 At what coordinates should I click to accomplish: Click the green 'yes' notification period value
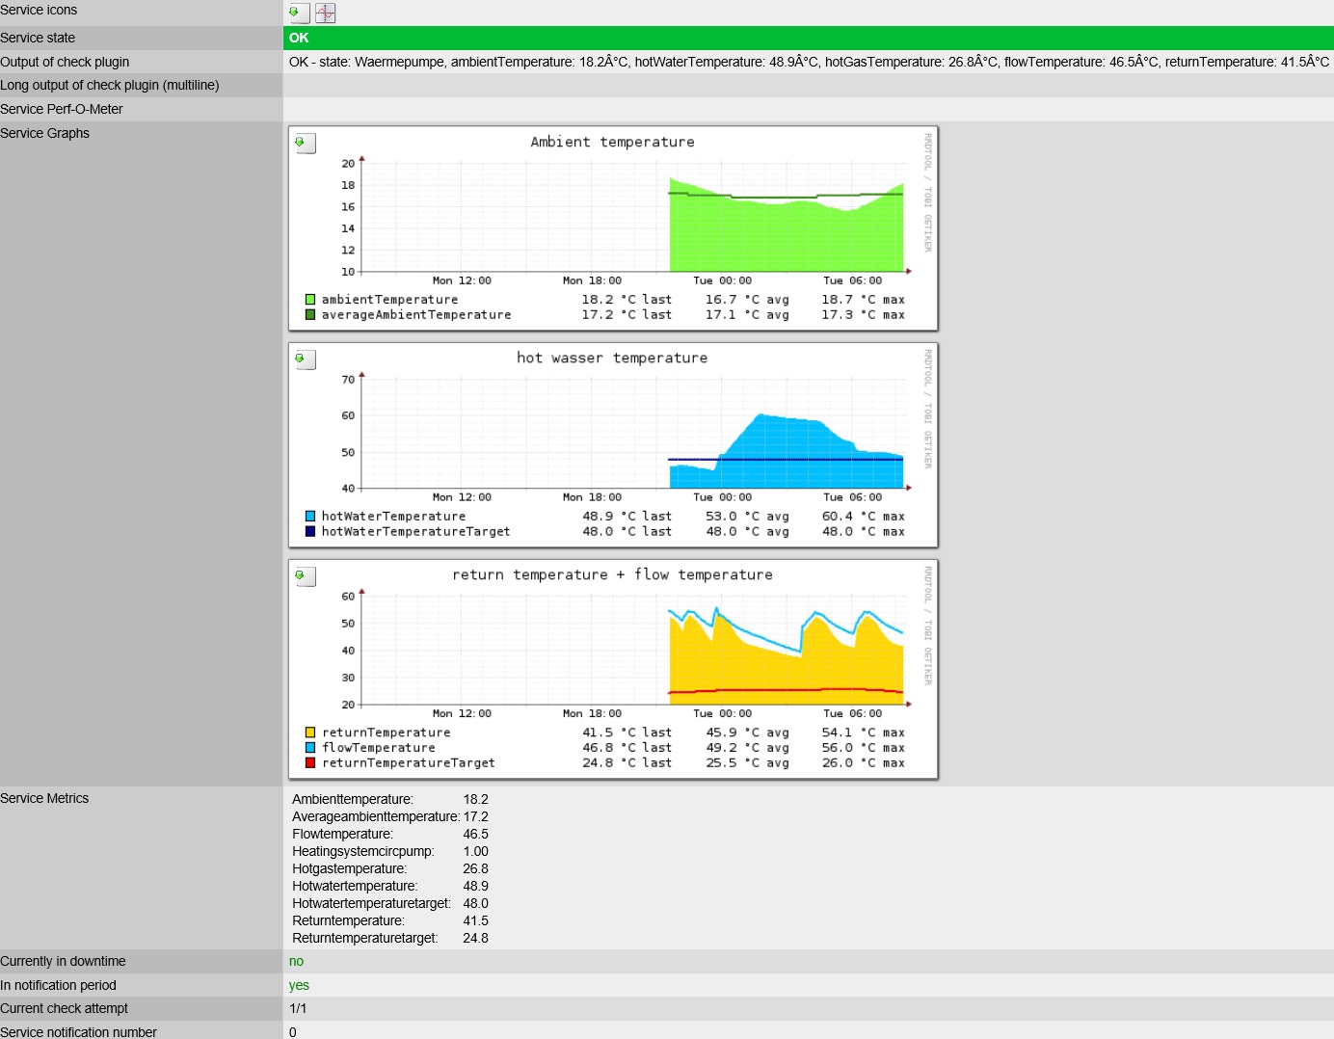pyautogui.click(x=299, y=985)
